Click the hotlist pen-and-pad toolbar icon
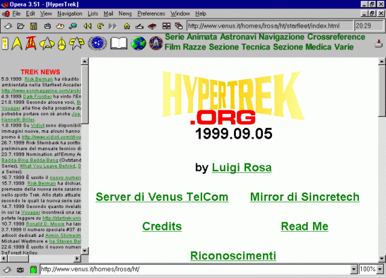The height and width of the screenshot is (278, 386). point(139,26)
